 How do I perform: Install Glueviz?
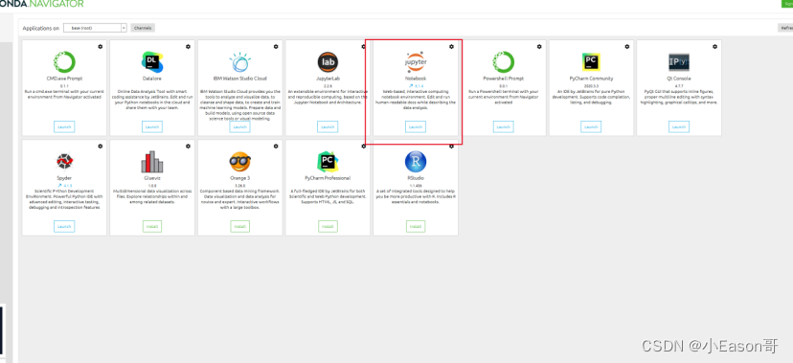[151, 226]
